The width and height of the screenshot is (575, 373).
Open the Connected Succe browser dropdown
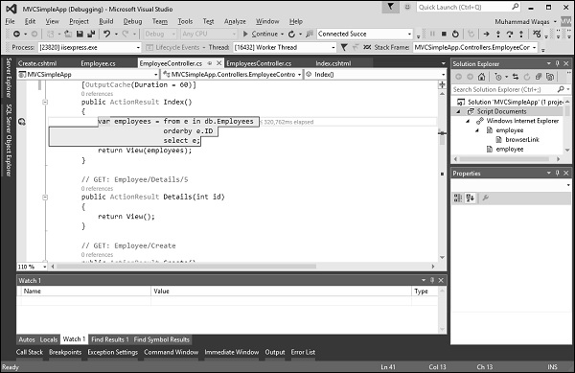tap(409, 34)
